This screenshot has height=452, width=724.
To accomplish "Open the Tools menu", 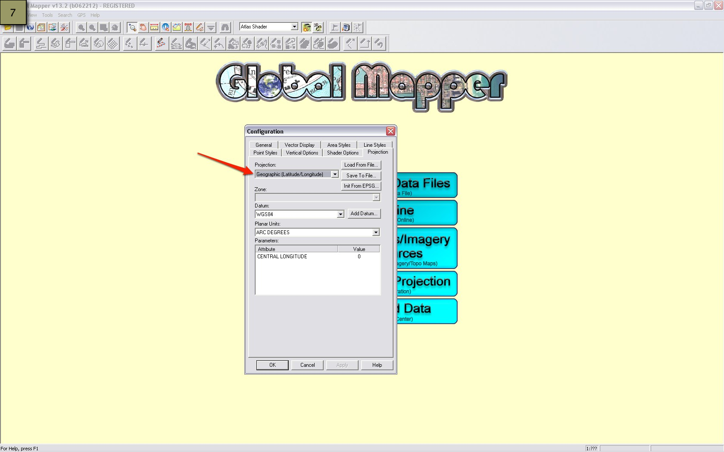I will (x=47, y=15).
